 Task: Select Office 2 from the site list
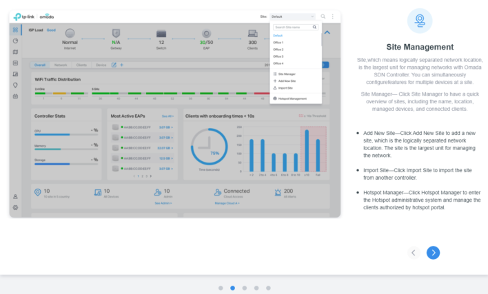coord(278,49)
